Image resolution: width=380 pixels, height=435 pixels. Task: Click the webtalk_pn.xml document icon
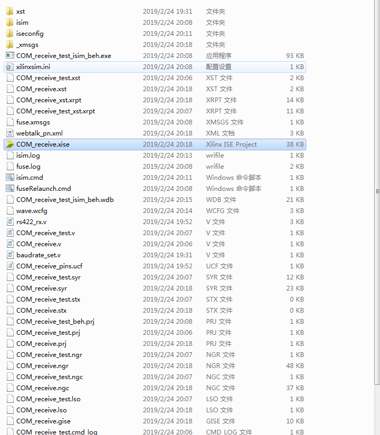point(10,133)
